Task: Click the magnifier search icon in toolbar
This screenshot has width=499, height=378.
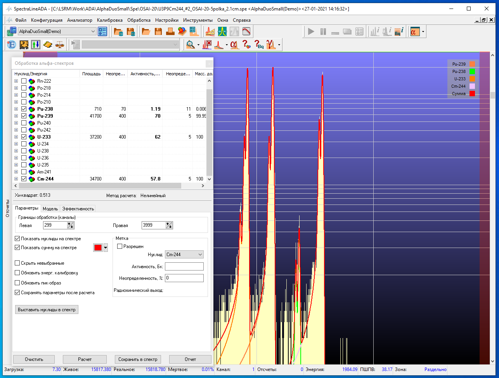Action: 190,45
